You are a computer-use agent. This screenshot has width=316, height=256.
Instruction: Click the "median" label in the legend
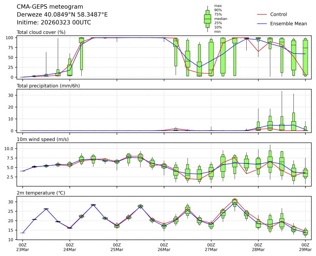(x=221, y=18)
